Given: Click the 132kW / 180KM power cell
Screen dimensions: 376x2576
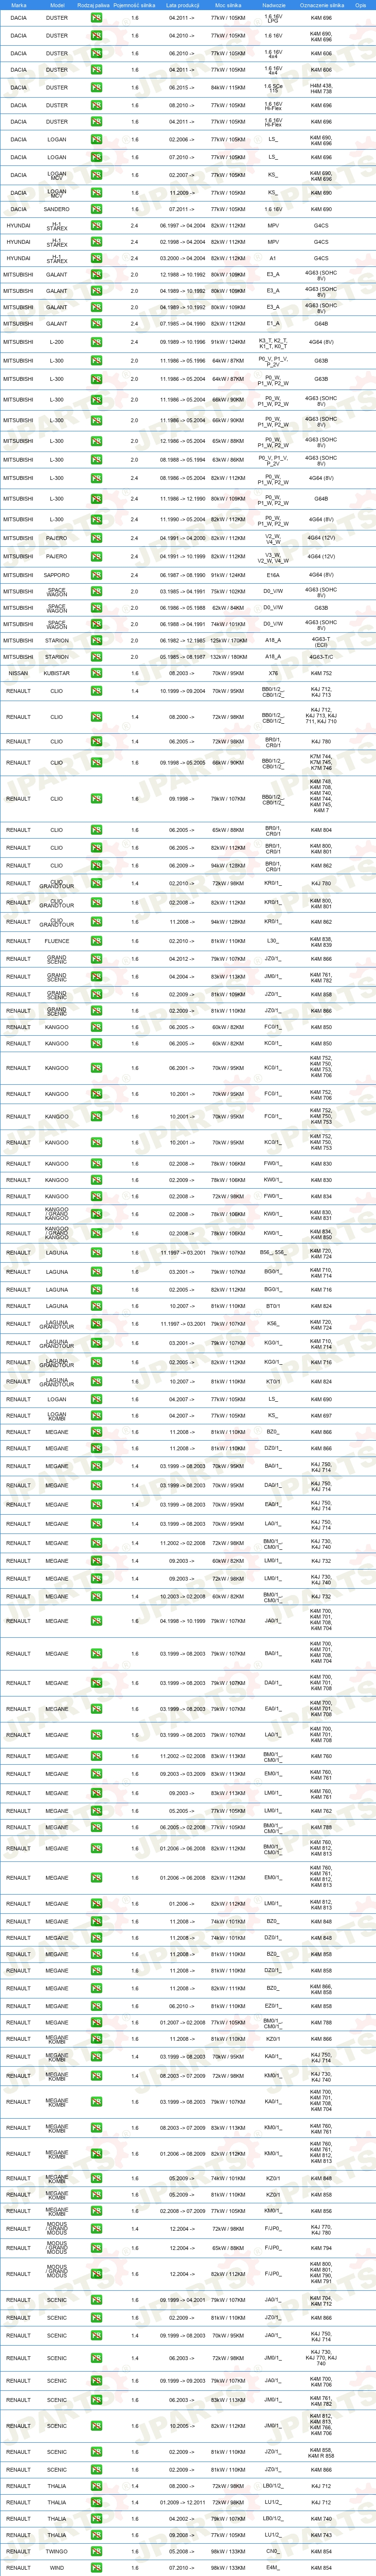Looking at the screenshot, I should (x=228, y=657).
